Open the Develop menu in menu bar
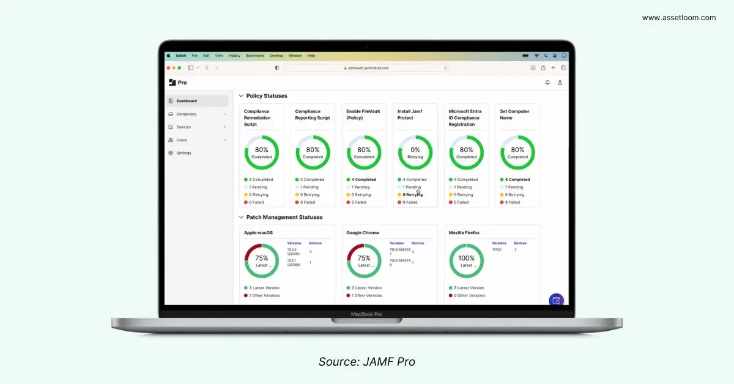Image resolution: width=734 pixels, height=384 pixels. coord(277,56)
